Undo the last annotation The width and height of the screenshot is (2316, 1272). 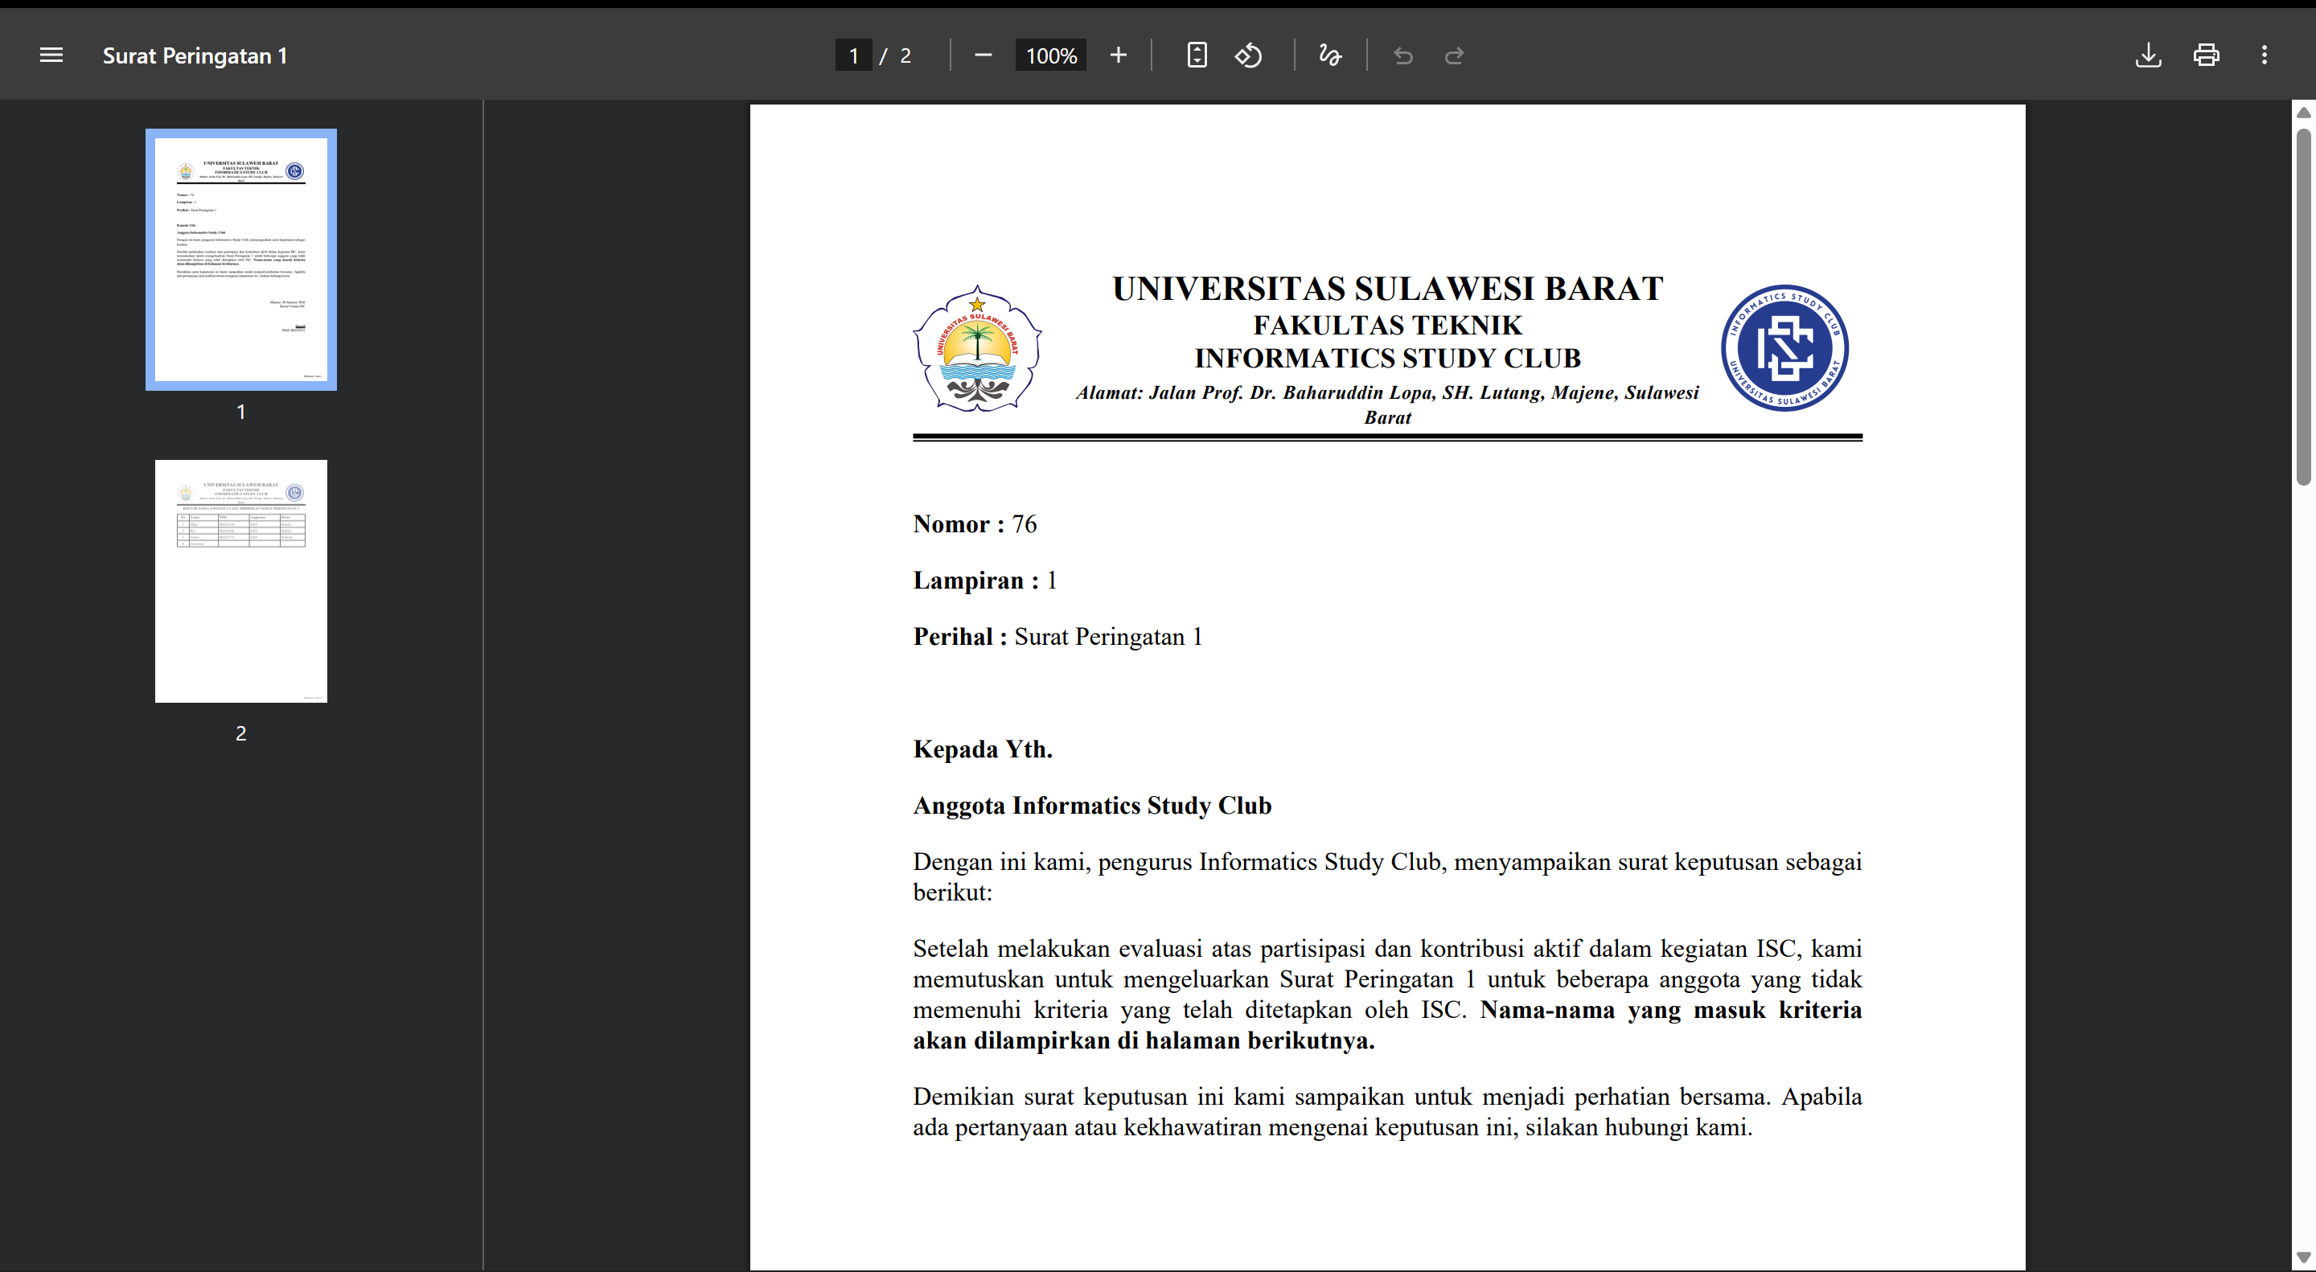(x=1402, y=55)
